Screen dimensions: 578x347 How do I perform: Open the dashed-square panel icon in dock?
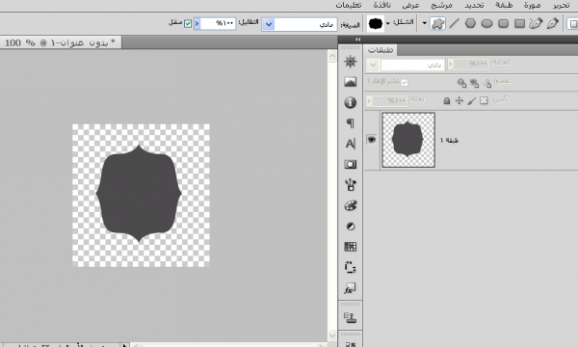pyautogui.click(x=351, y=267)
